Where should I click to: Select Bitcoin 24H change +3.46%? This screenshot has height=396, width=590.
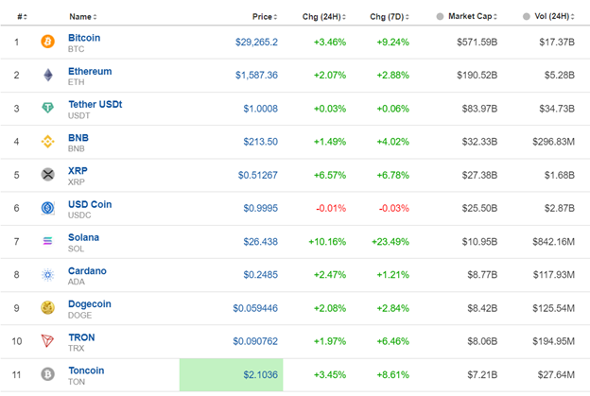pyautogui.click(x=330, y=42)
